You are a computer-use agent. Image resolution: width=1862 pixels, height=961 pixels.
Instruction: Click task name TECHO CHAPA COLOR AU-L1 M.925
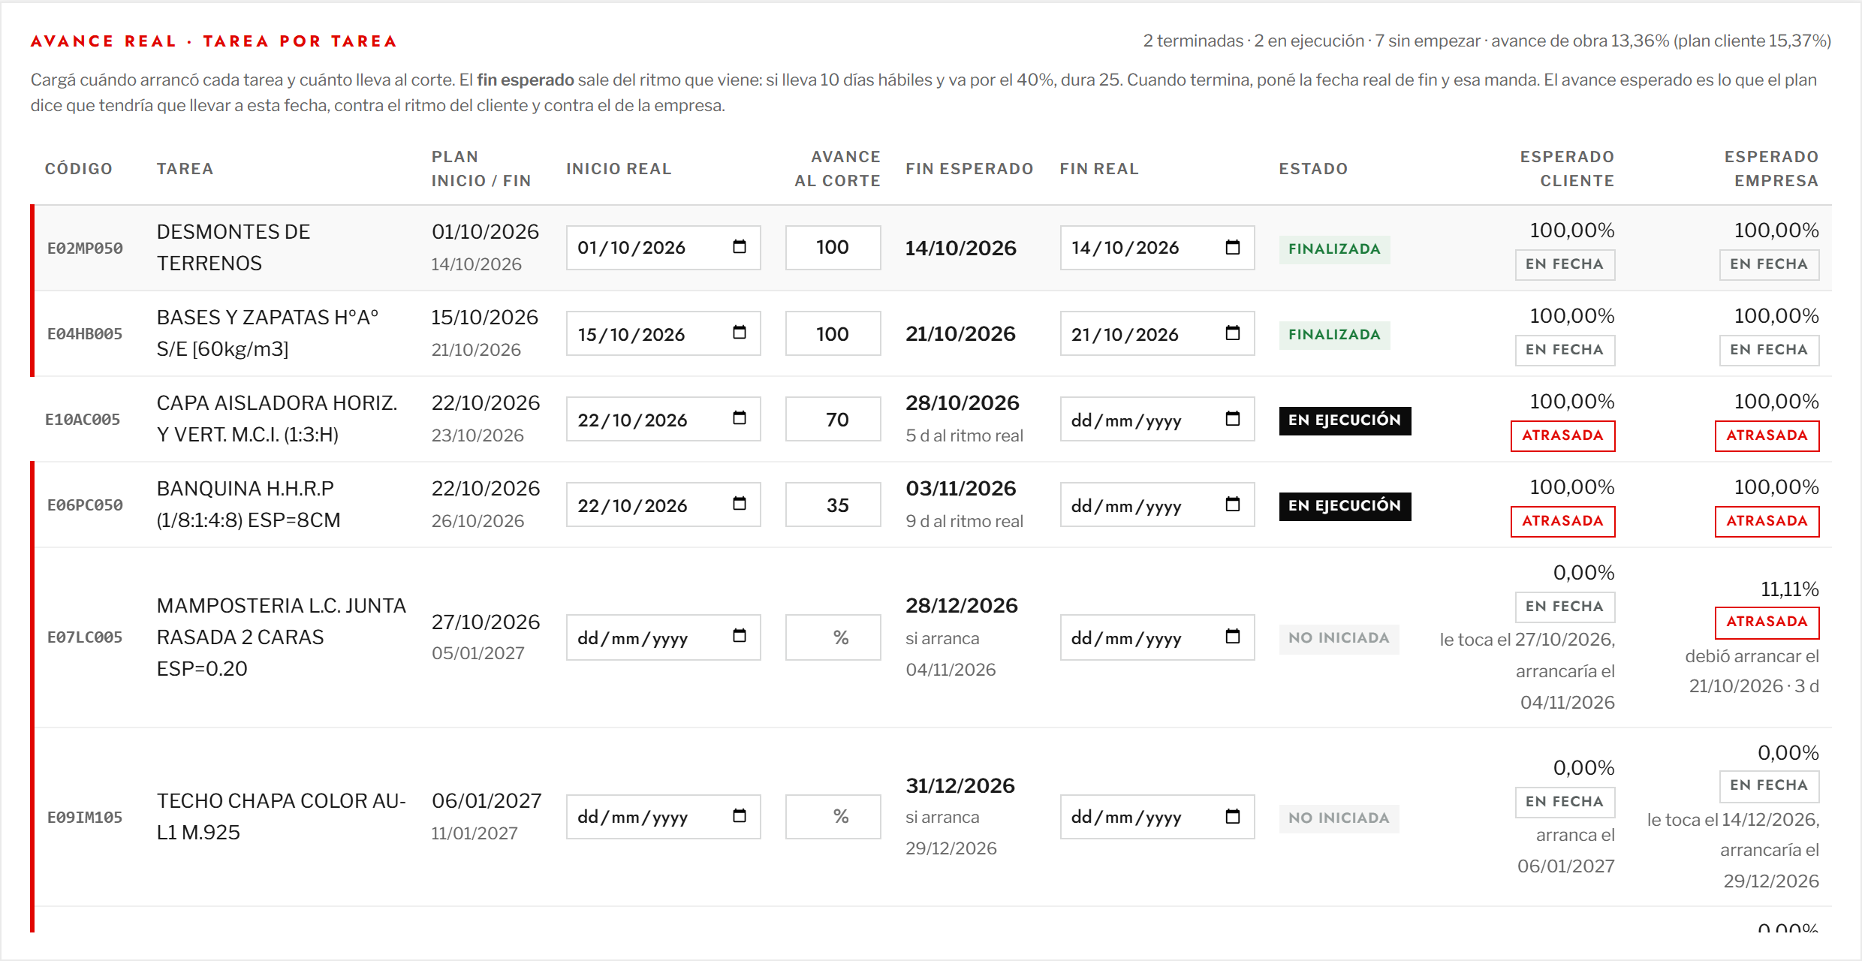(x=281, y=817)
